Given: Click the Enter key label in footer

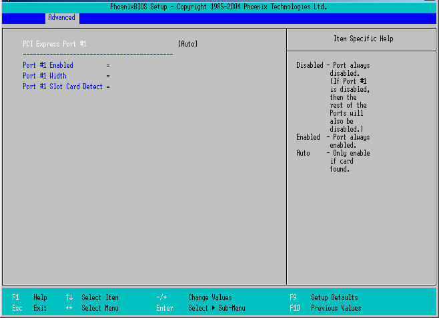Looking at the screenshot, I should (x=165, y=308).
